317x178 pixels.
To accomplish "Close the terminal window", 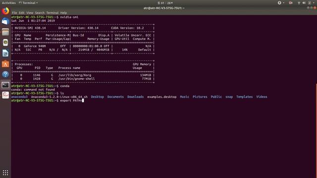I will pyautogui.click(x=315, y=8).
